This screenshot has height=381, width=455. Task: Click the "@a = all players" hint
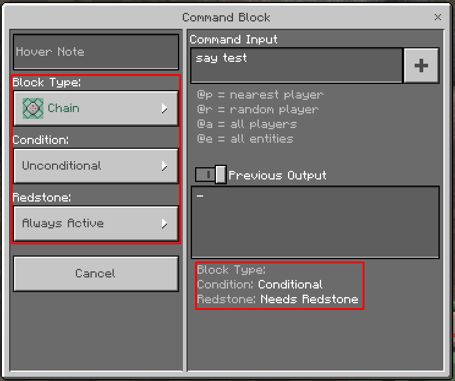tap(246, 124)
